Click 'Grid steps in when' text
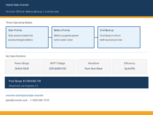The width and height of the screenshot is (153, 115). (x=110, y=36)
